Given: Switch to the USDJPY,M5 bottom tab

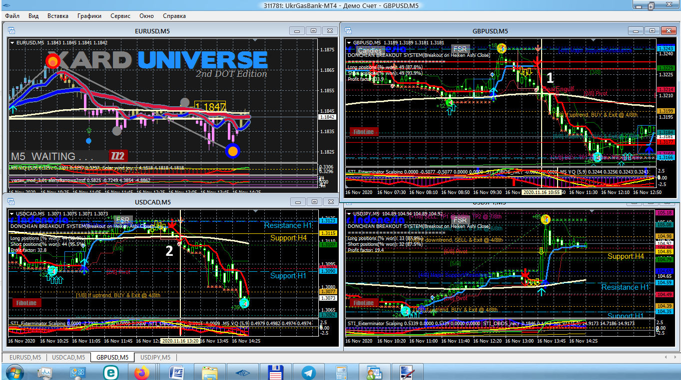Looking at the screenshot, I should (x=155, y=357).
